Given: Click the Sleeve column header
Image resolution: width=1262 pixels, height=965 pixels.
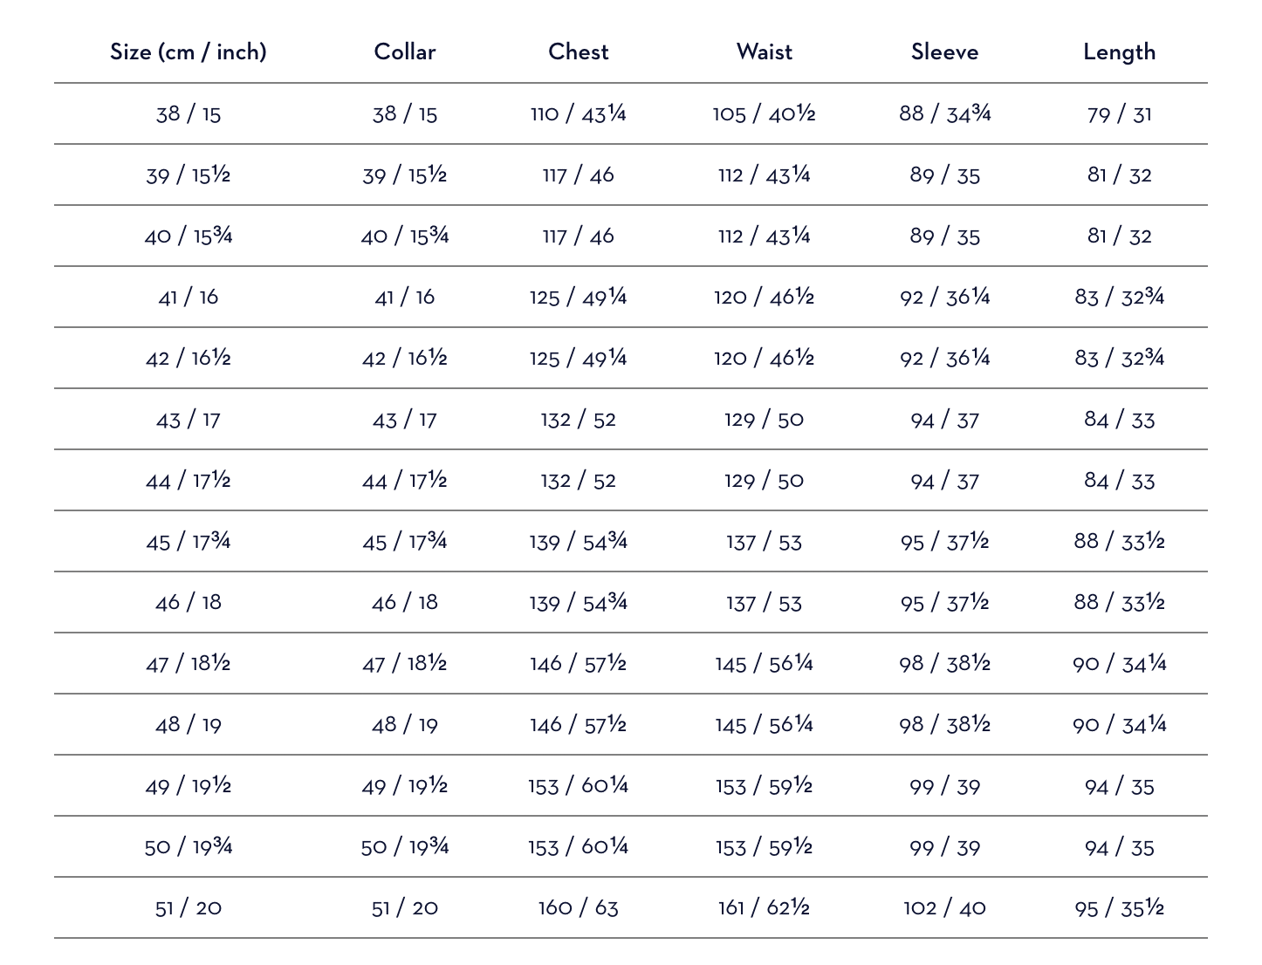Looking at the screenshot, I should point(944,51).
